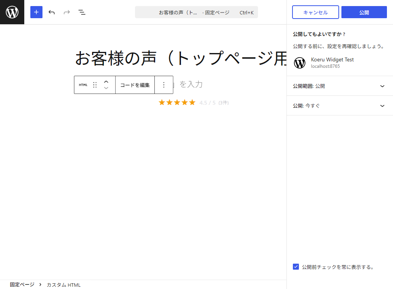Viewport: 393px width, 289px height.
Task: Click the localhost:8765 site address
Action: coord(325,66)
